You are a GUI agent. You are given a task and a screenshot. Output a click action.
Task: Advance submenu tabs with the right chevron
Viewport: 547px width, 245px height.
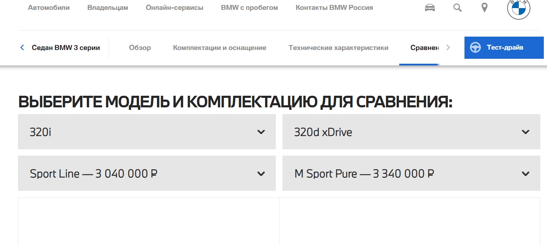448,48
